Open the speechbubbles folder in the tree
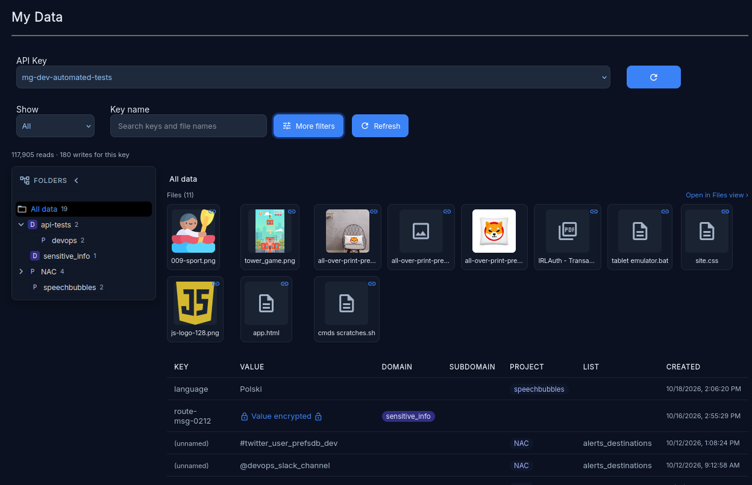 69,288
